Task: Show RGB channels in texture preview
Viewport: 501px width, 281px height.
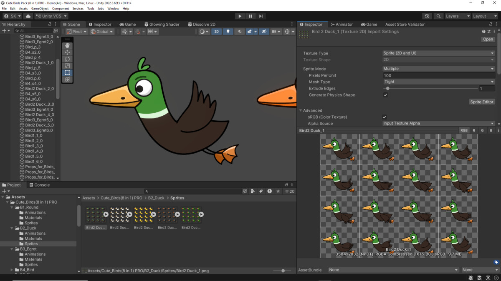Action: point(464,130)
